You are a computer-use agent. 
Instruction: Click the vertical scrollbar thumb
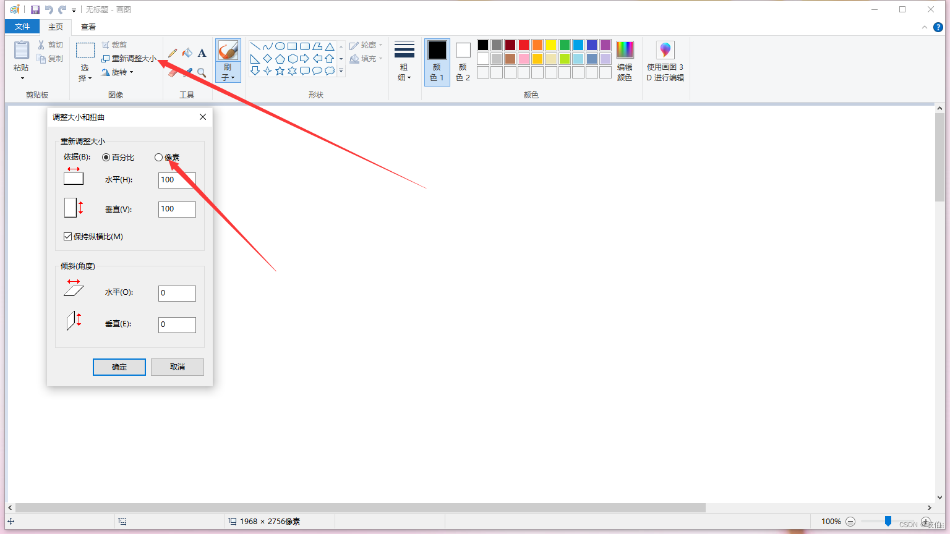(939, 158)
